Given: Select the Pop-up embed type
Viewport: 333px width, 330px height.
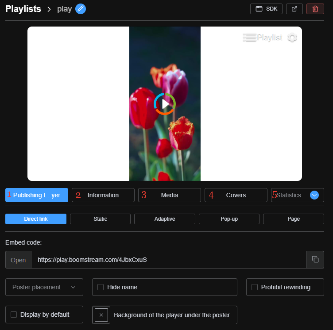Looking at the screenshot, I should [229, 219].
